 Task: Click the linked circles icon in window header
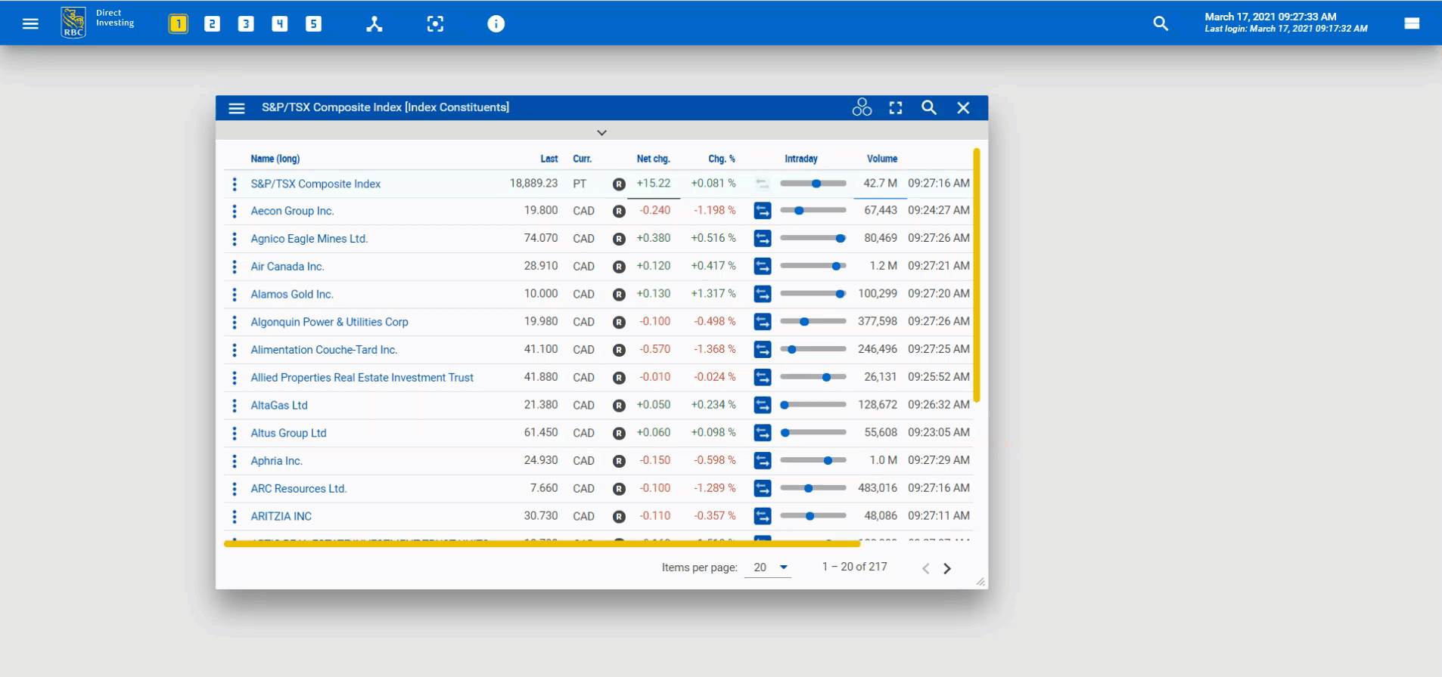tap(862, 107)
